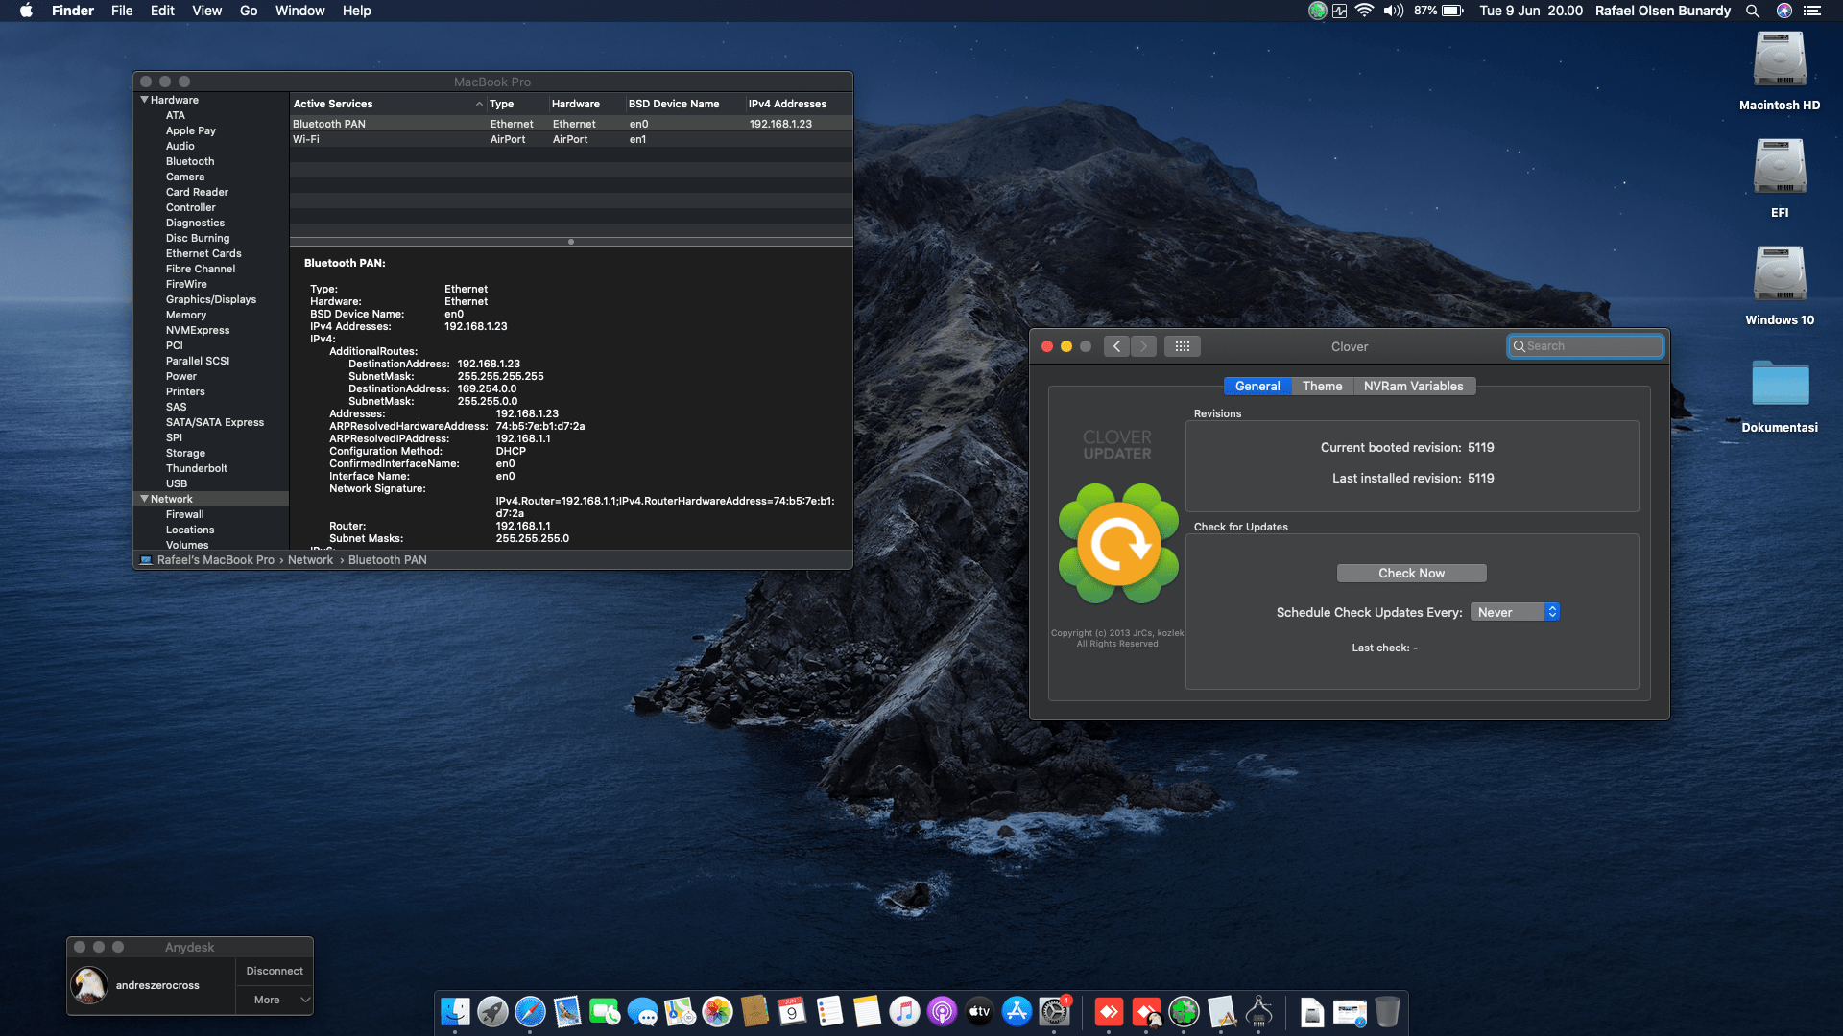
Task: Select the Bluetooth PAN service row
Action: click(x=571, y=124)
